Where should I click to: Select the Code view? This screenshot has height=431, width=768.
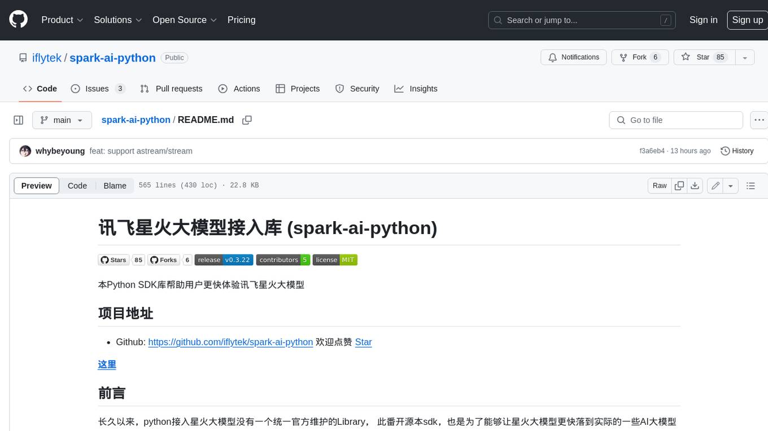click(x=77, y=186)
